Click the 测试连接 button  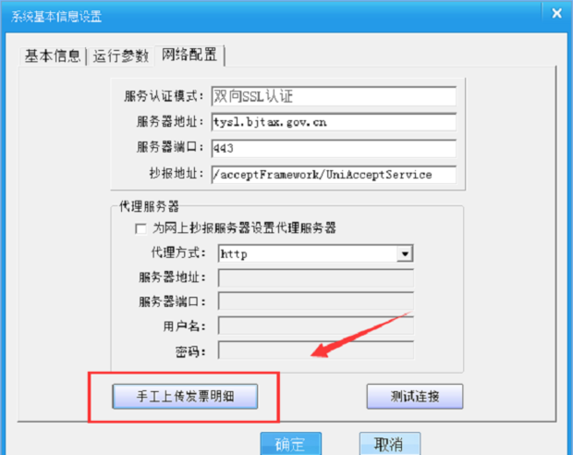(x=415, y=396)
